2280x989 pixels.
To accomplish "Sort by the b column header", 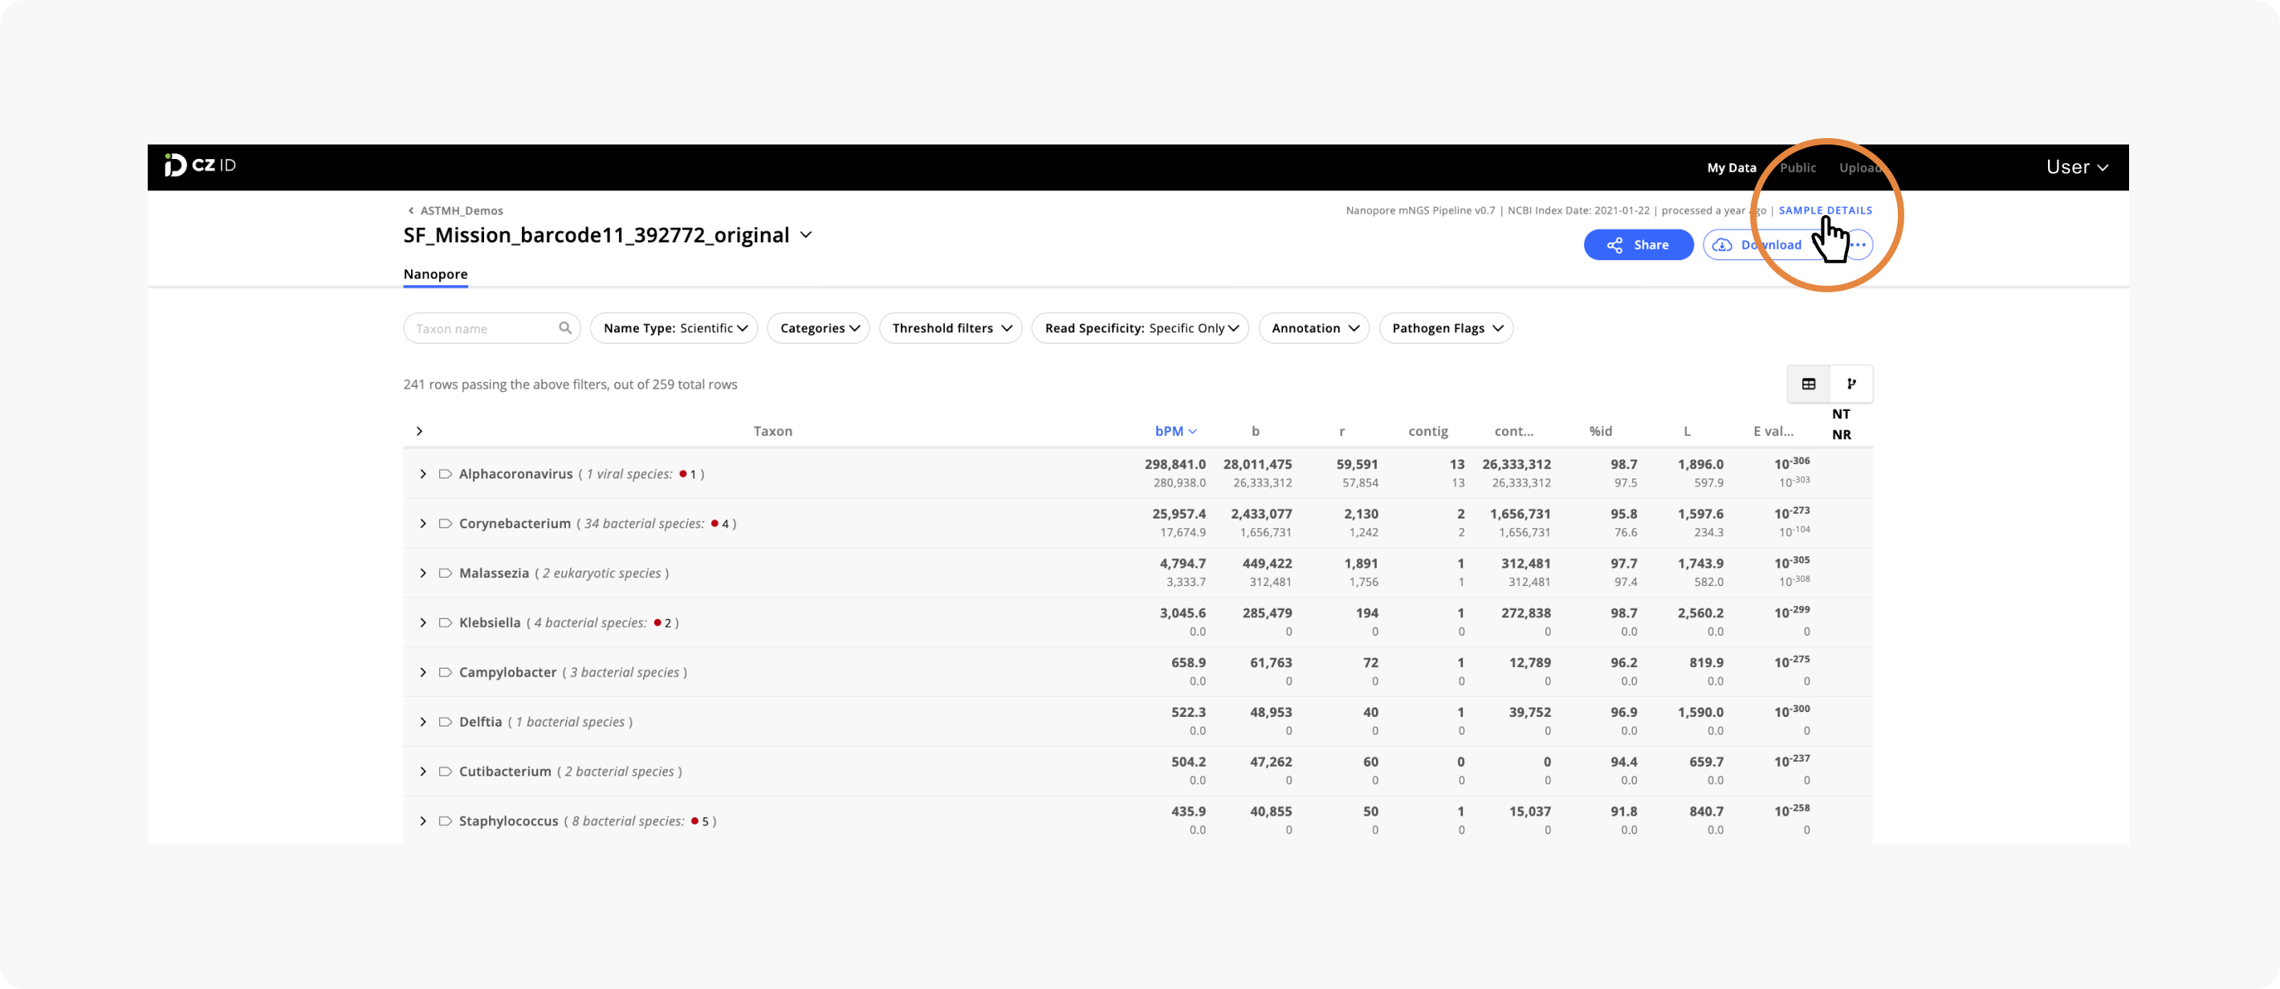I will pyautogui.click(x=1255, y=431).
